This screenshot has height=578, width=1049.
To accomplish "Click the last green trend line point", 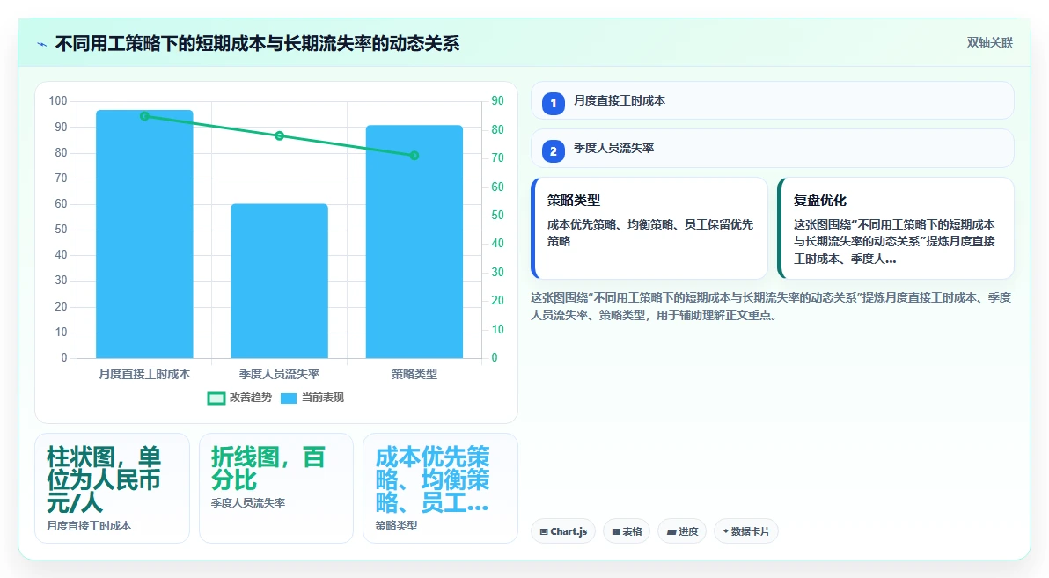I will pos(414,155).
